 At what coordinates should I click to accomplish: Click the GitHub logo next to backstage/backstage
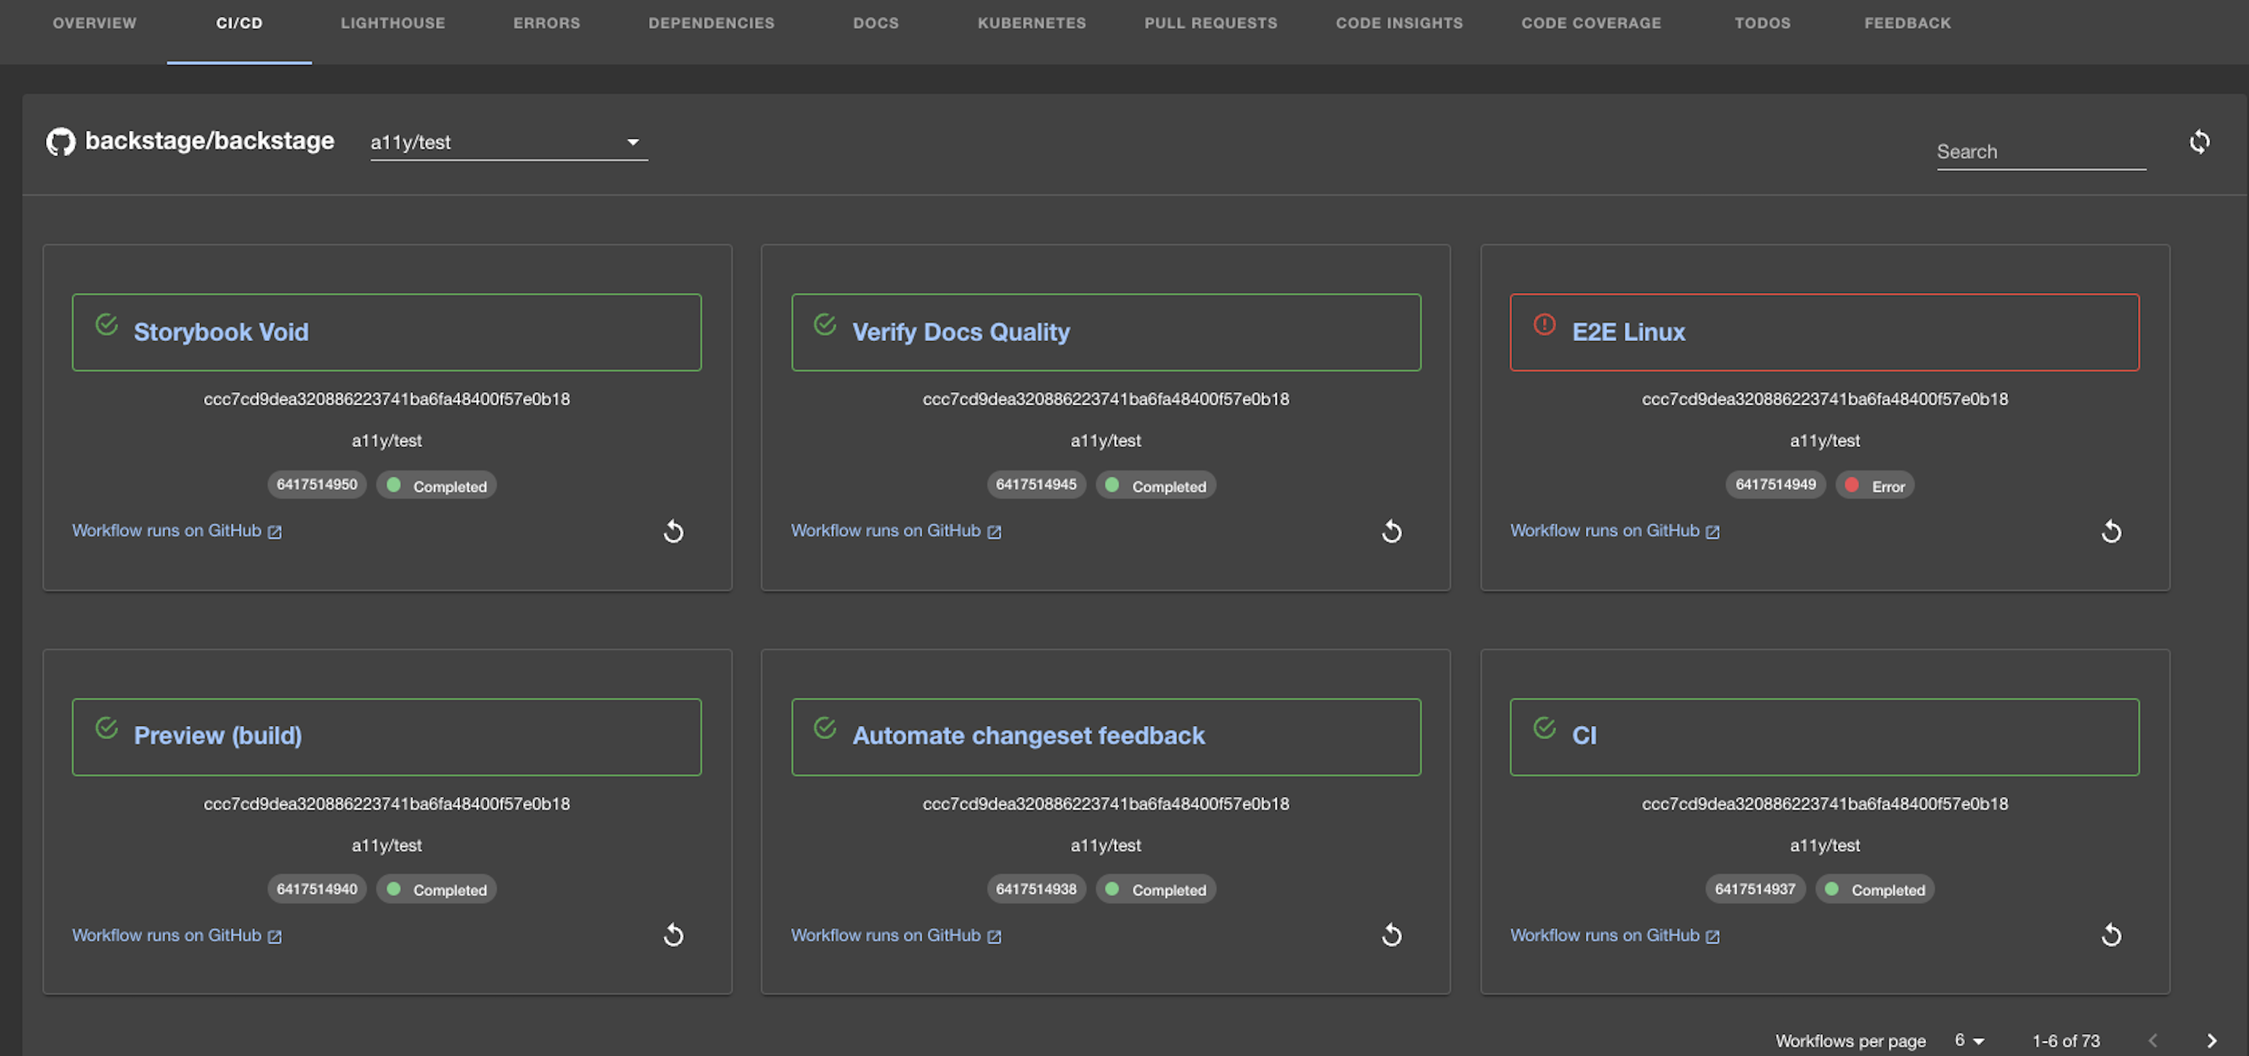pyautogui.click(x=60, y=142)
